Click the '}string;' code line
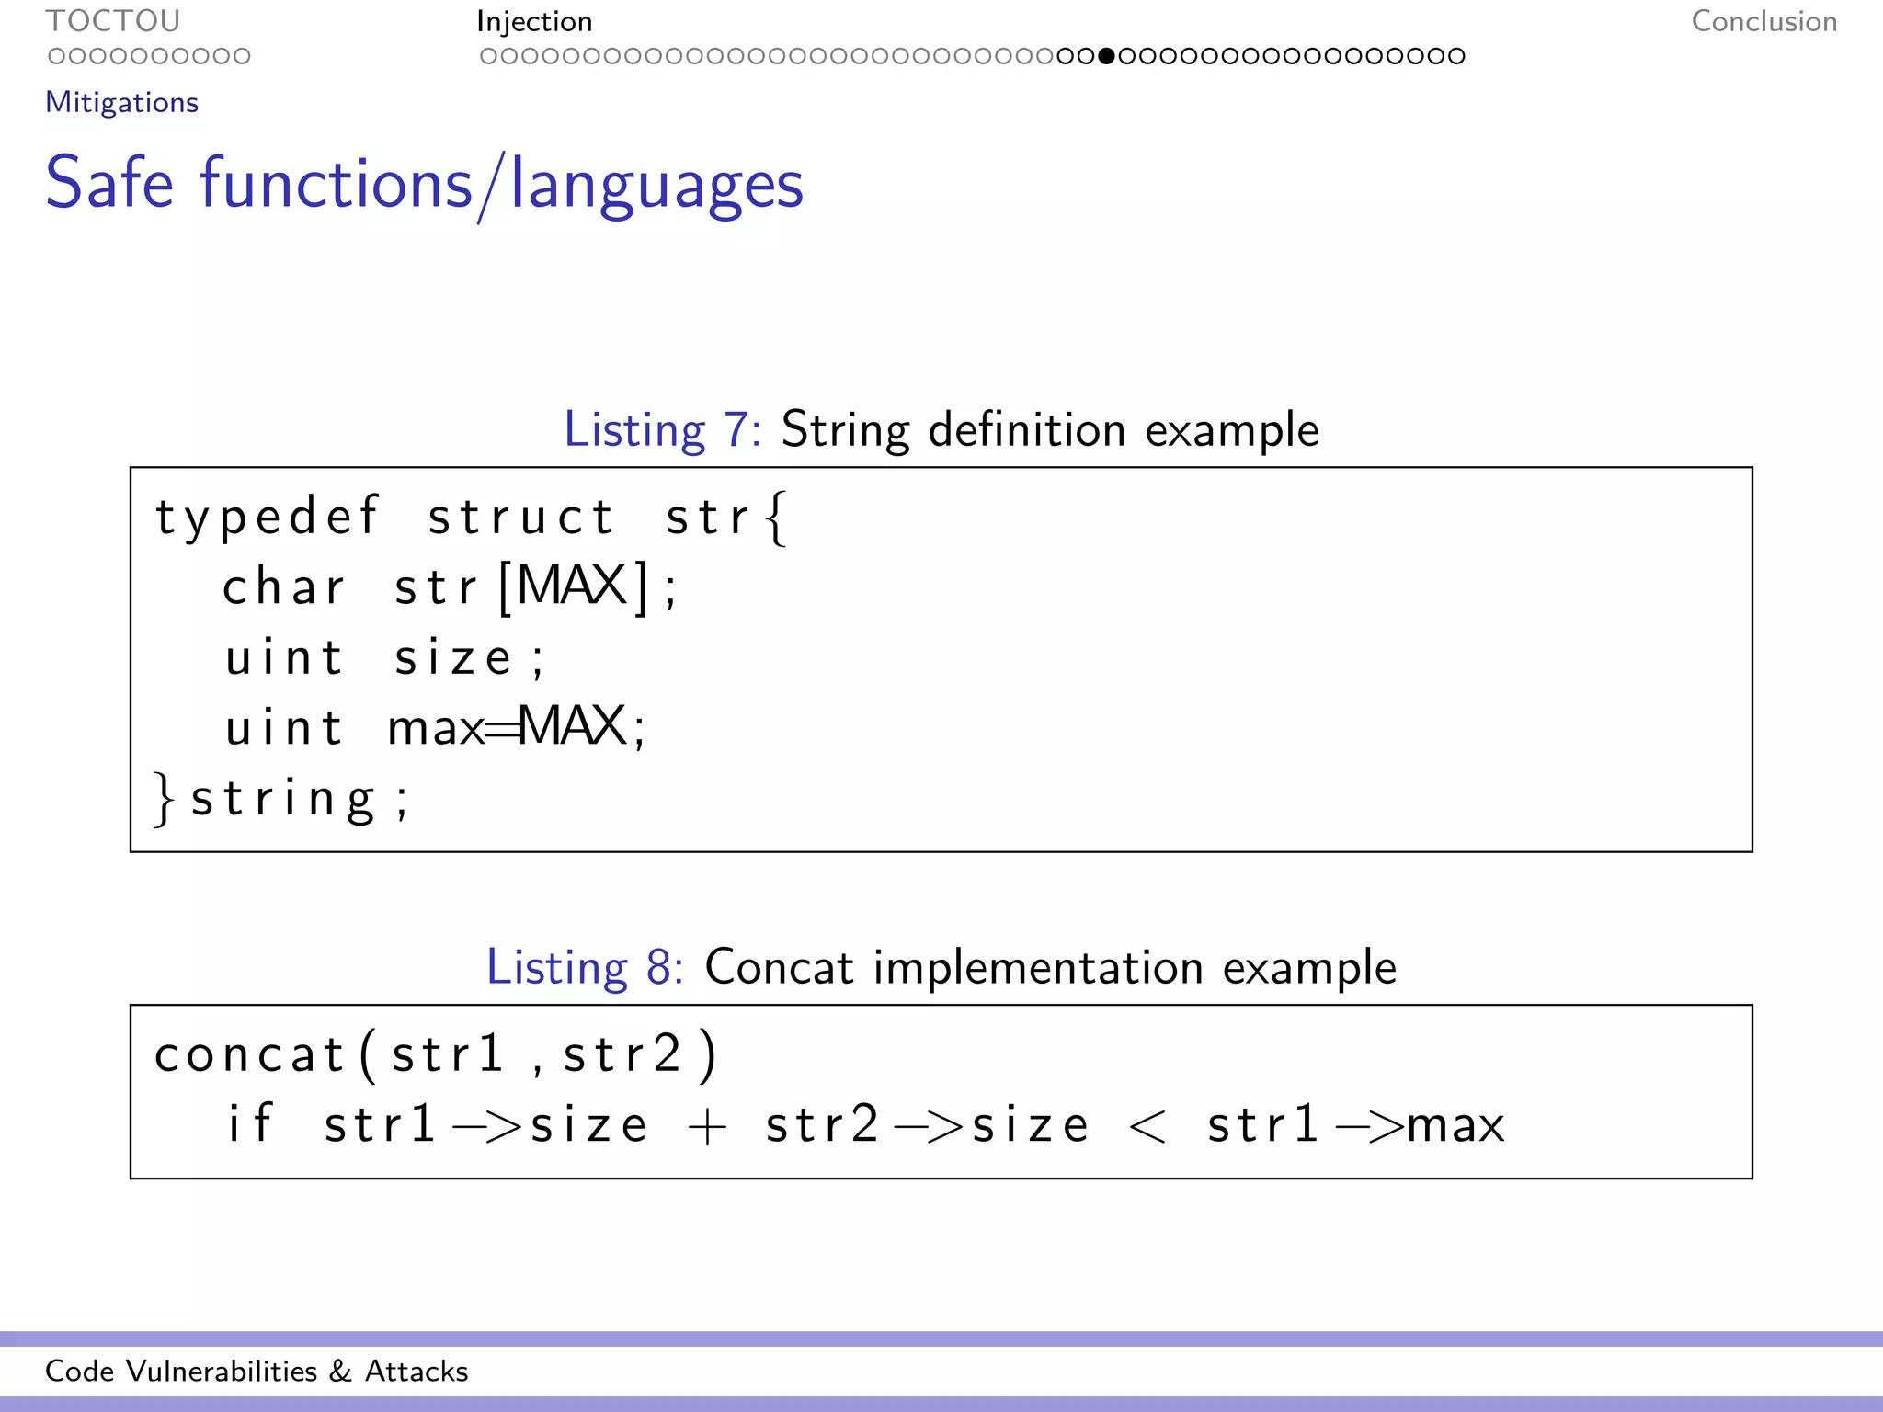Screen dimensions: 1883x1412 pos(280,799)
